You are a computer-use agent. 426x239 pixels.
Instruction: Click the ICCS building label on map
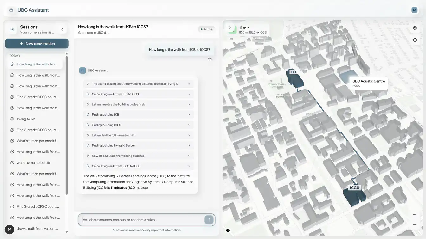354,188
